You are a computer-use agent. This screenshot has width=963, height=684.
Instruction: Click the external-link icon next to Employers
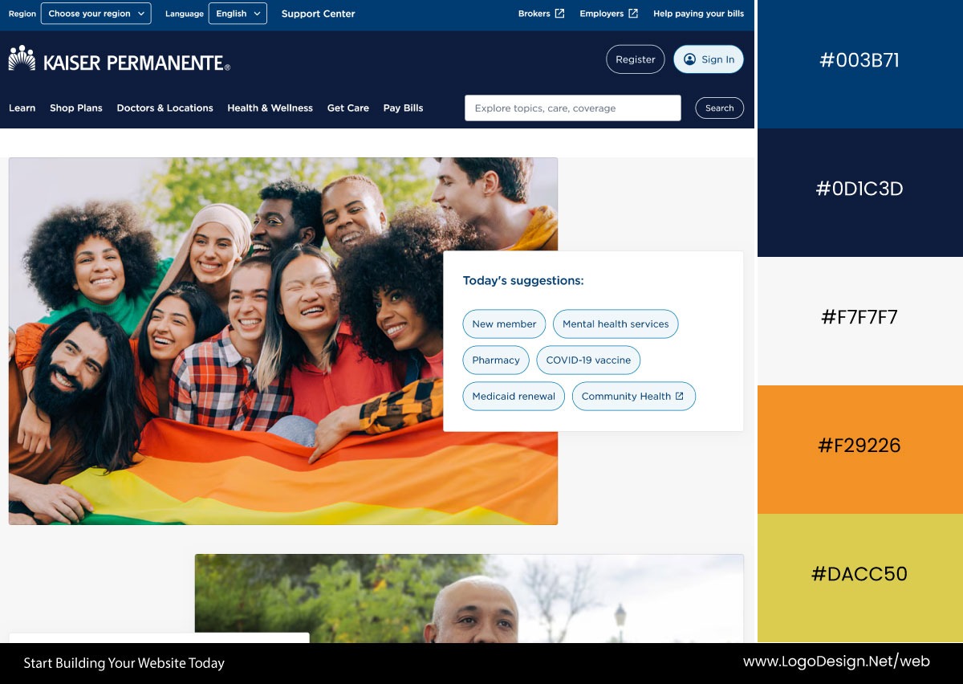coord(633,14)
